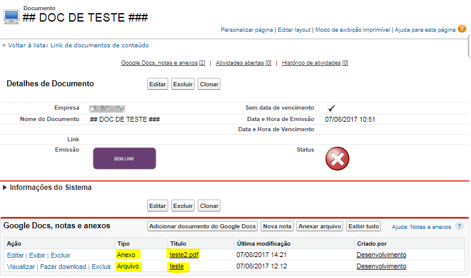Click Clonar in Detalhes de Documento header
This screenshot has height=278, width=471.
[209, 84]
